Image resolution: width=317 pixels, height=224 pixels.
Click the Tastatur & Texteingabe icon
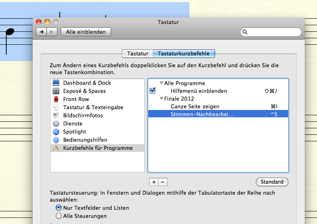[56, 107]
